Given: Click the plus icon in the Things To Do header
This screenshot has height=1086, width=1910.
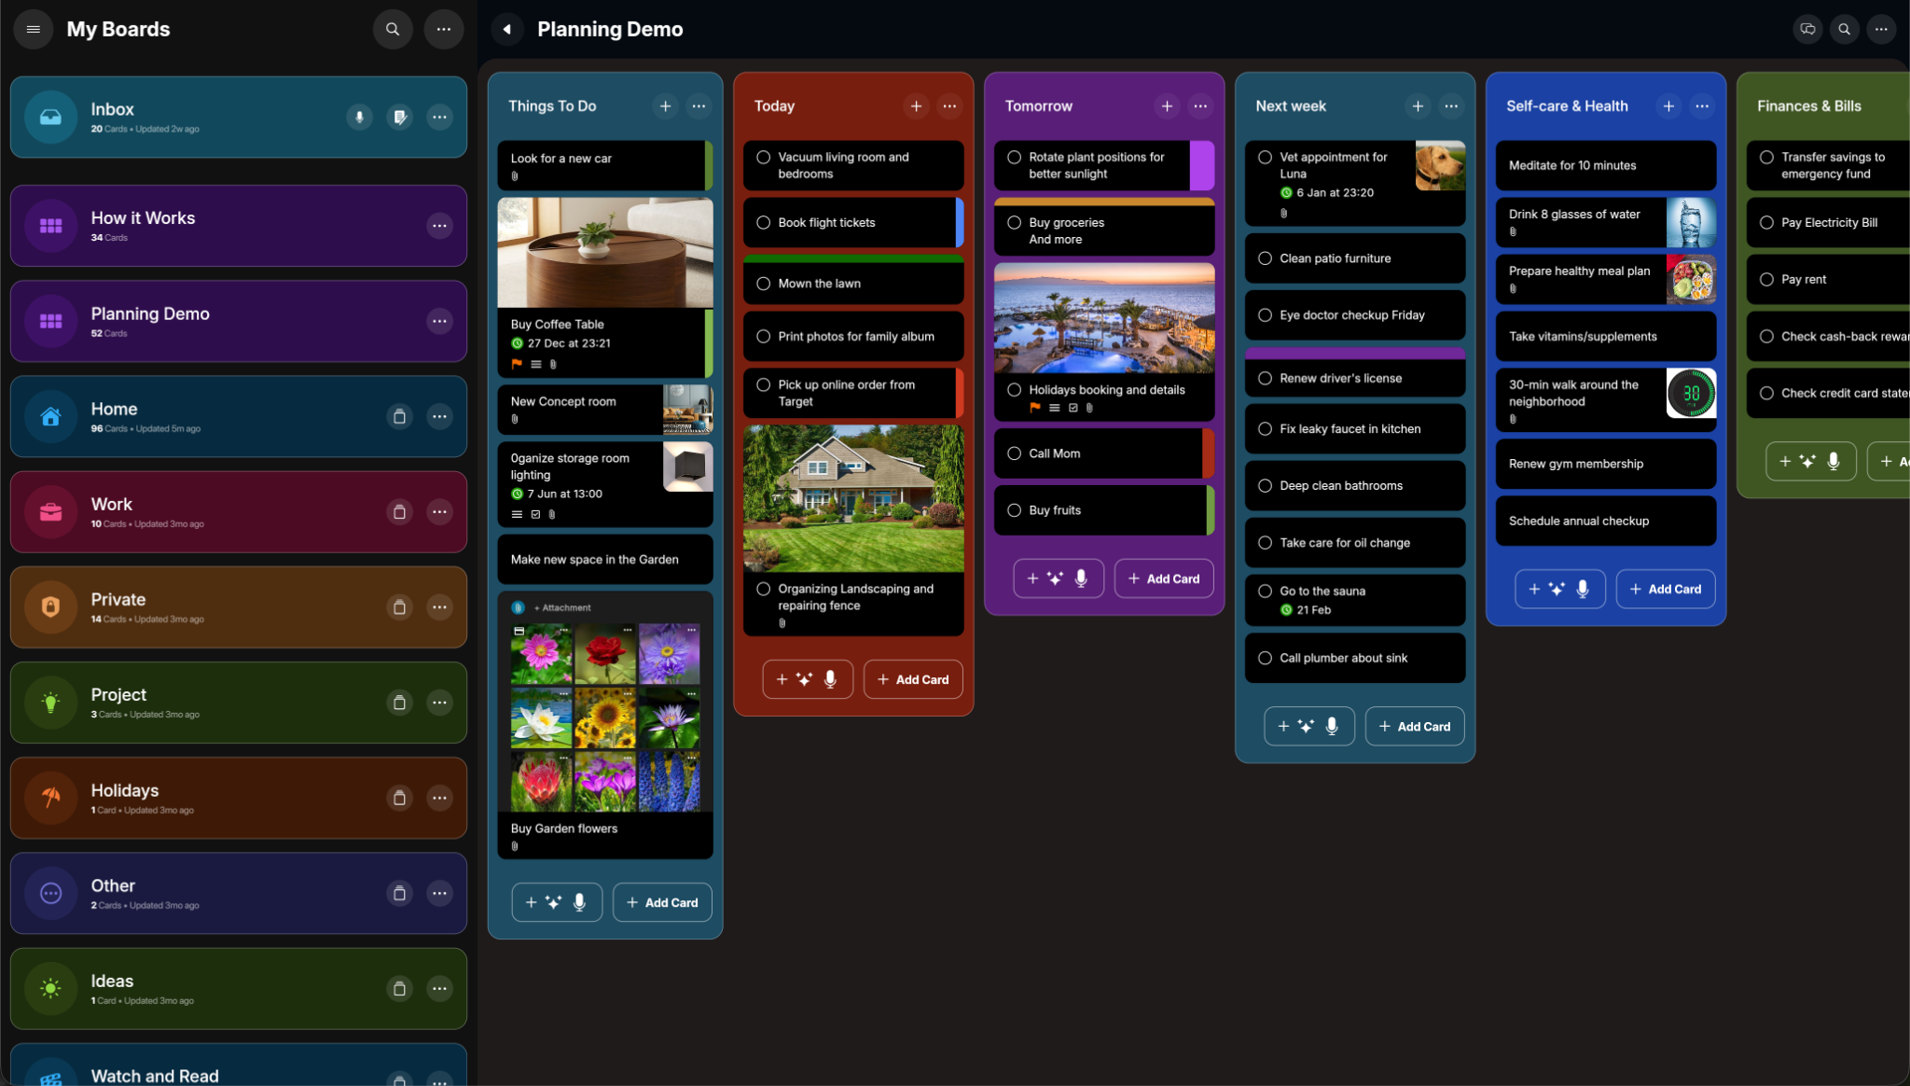Looking at the screenshot, I should pyautogui.click(x=665, y=106).
